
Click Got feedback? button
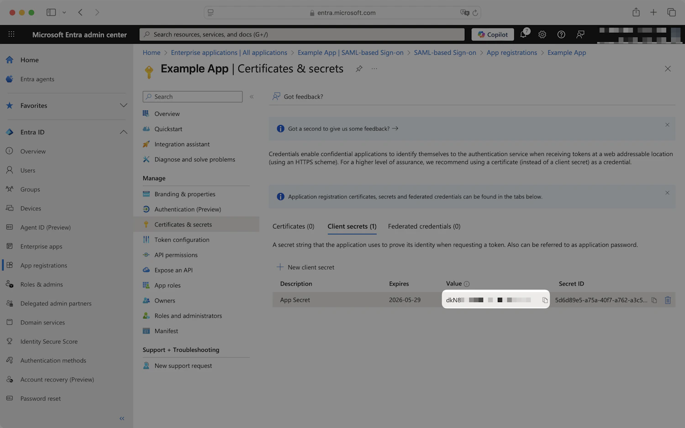click(x=298, y=97)
